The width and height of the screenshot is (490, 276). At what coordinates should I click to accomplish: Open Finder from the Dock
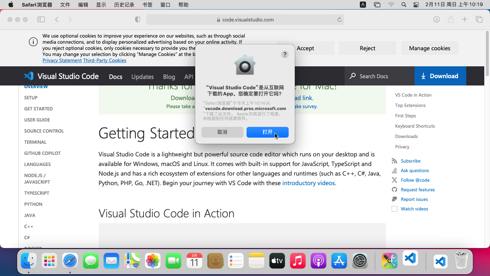coord(29,261)
